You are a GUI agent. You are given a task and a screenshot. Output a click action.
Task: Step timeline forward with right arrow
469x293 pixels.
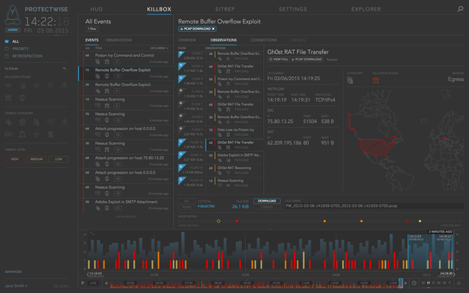tap(406, 283)
